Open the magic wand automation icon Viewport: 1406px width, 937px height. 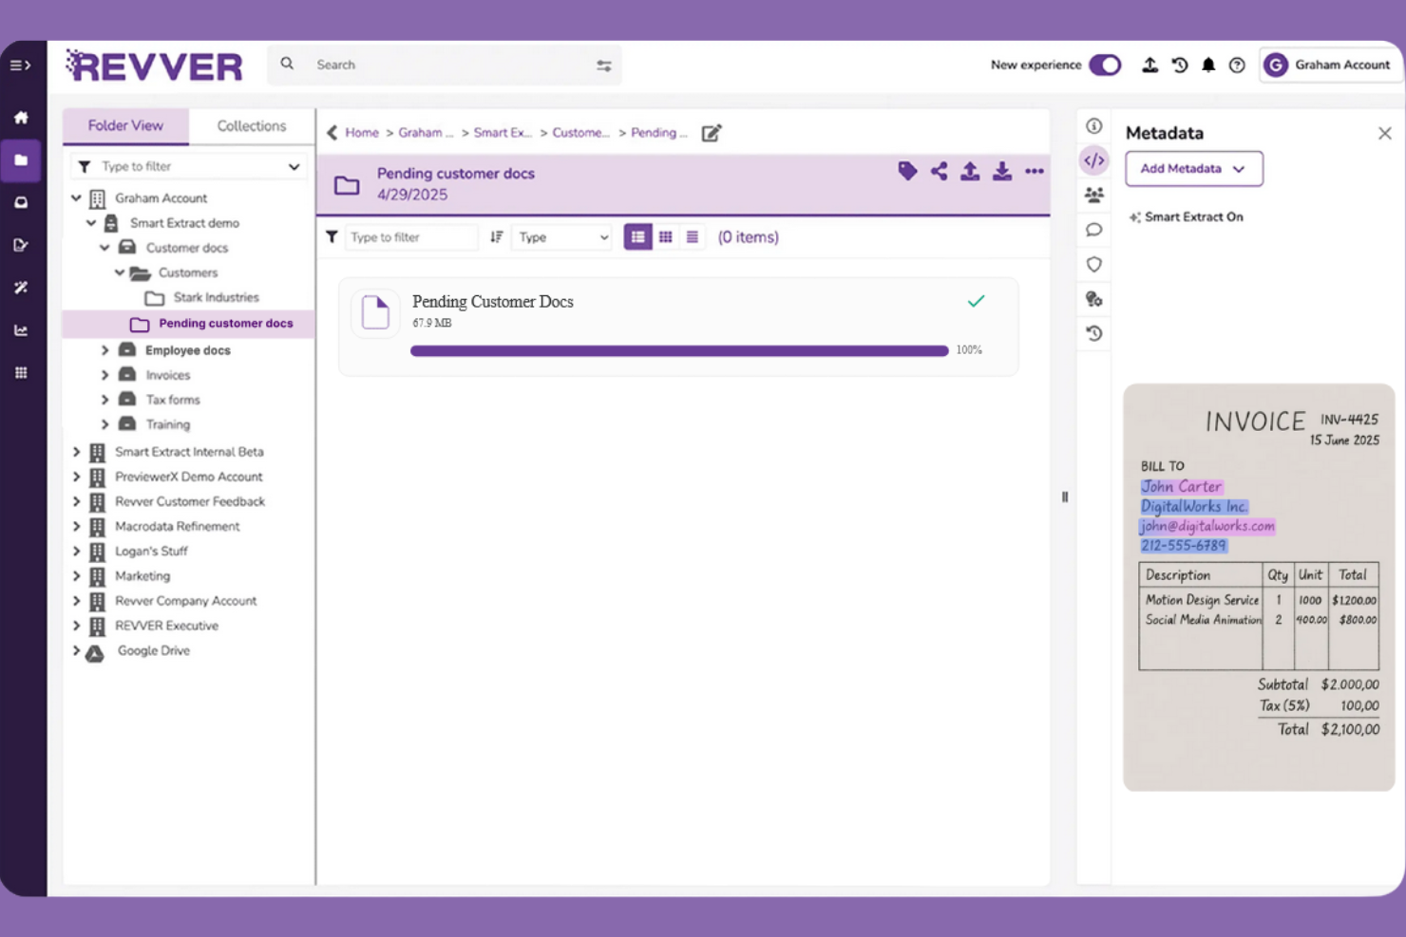point(21,288)
